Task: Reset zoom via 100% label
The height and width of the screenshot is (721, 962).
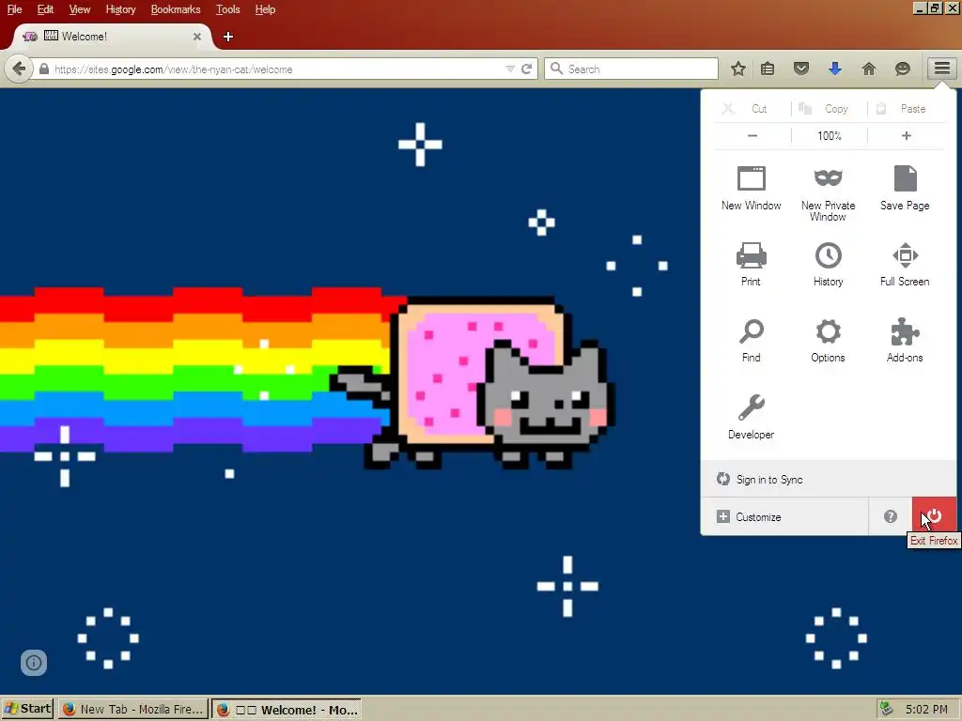Action: point(830,135)
